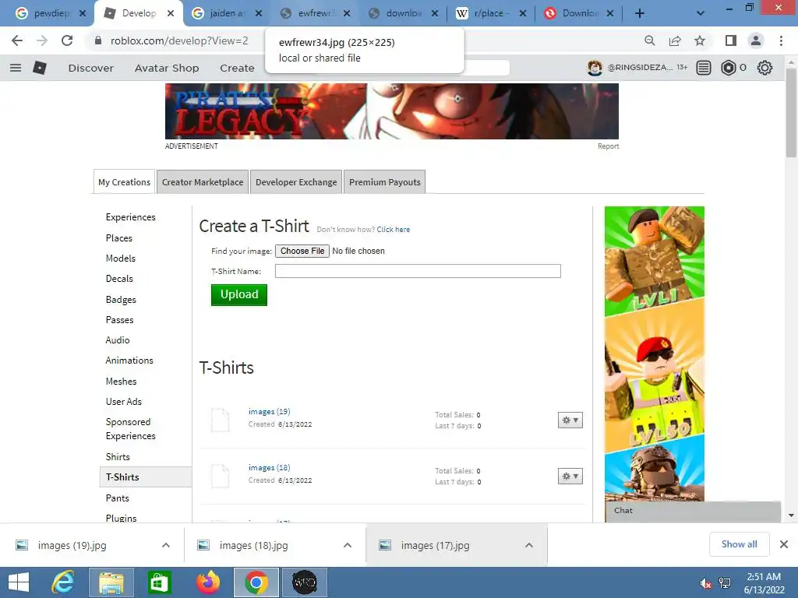Open File Explorer from taskbar
The height and width of the screenshot is (598, 798).
coord(111,582)
